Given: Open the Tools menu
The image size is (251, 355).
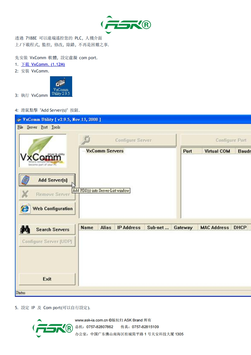Looking at the screenshot, I should [x=56, y=127].
